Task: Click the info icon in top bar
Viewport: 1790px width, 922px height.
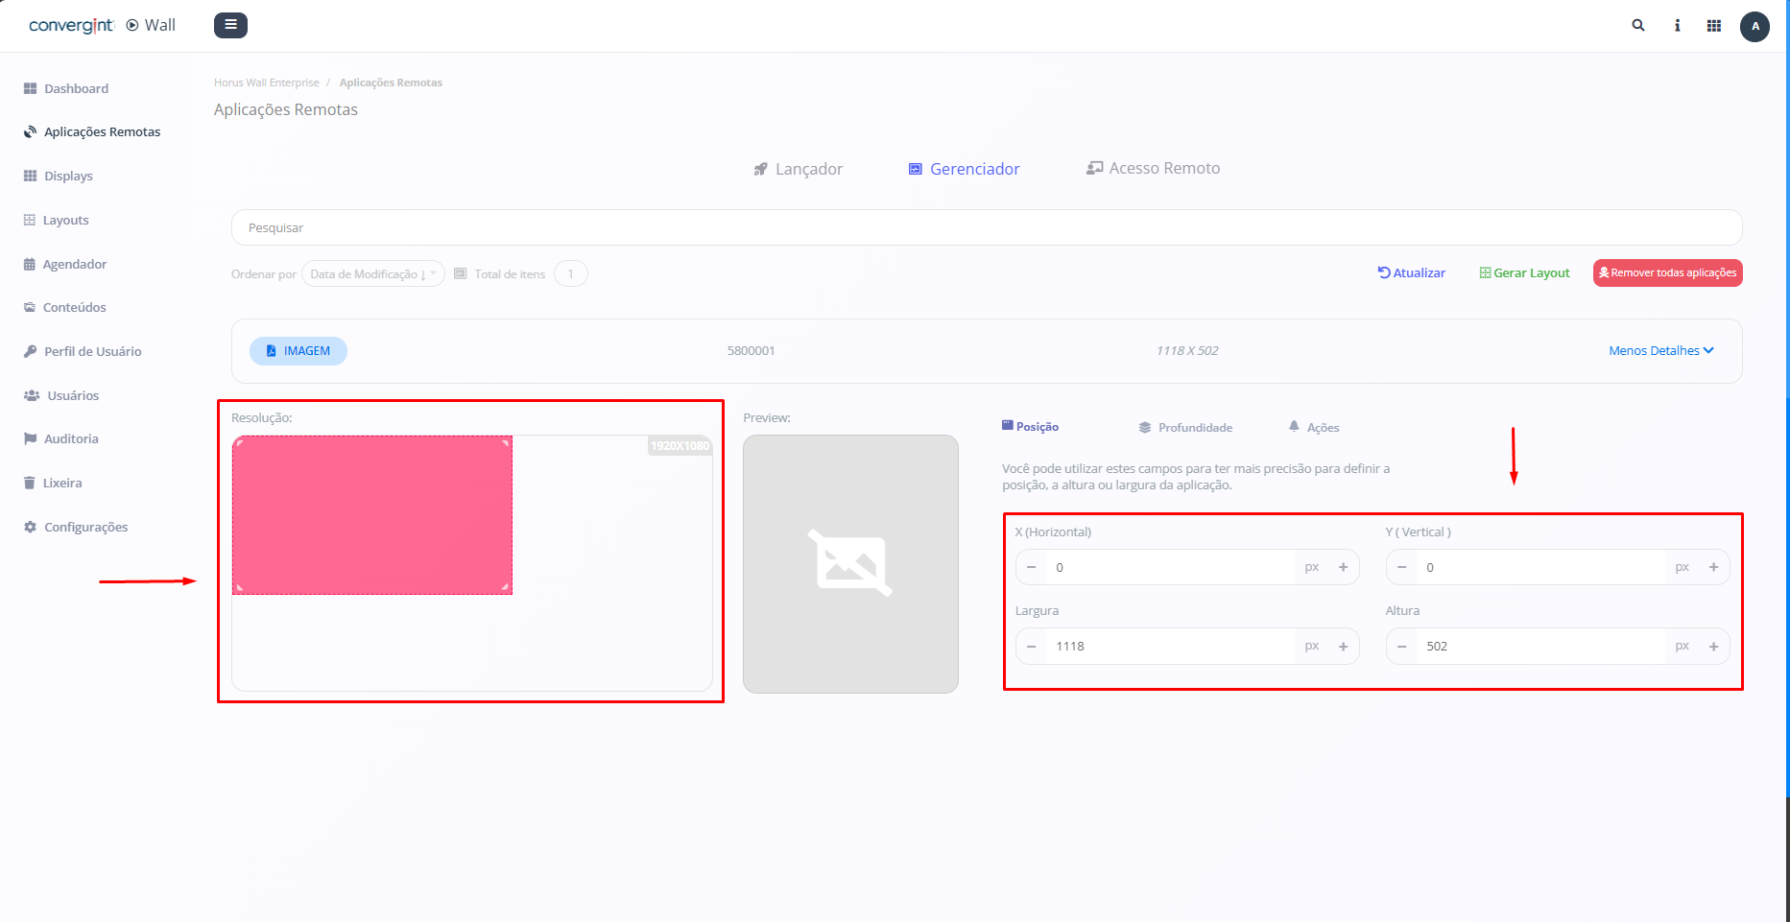Action: 1677,26
